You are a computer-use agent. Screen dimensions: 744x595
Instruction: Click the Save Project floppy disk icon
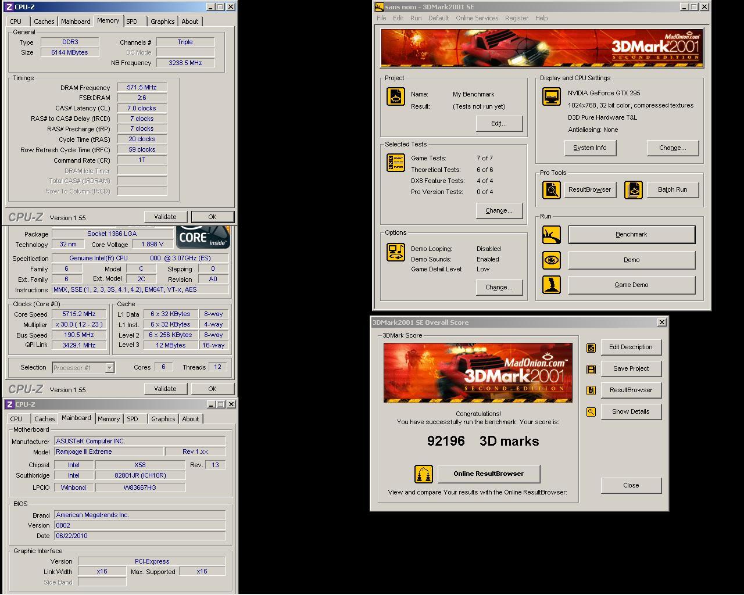591,369
